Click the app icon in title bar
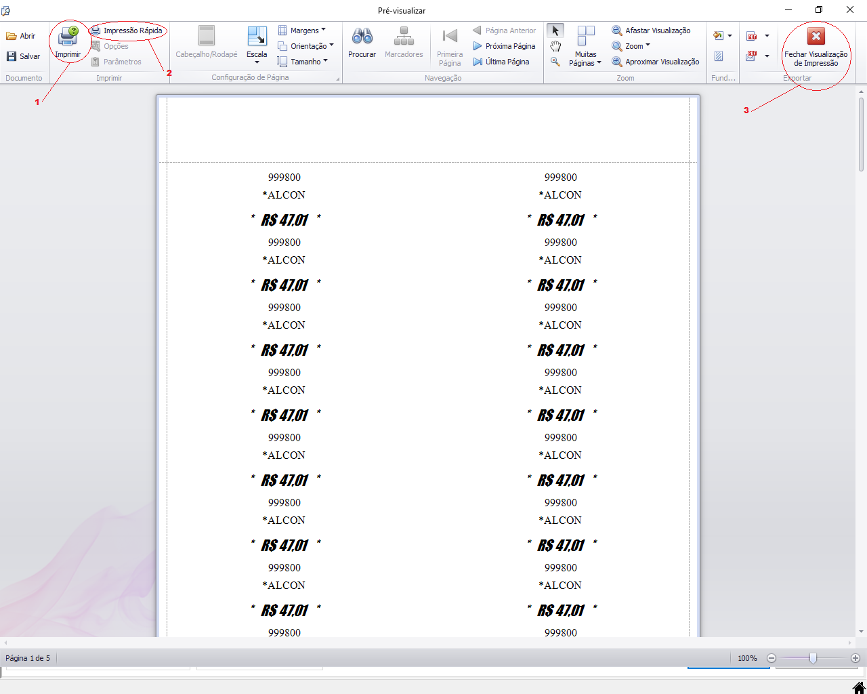This screenshot has height=694, width=867. pyautogui.click(x=6, y=10)
